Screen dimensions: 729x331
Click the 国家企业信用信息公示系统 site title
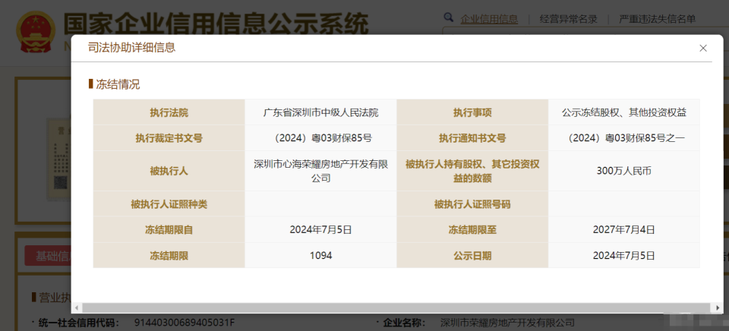point(216,24)
